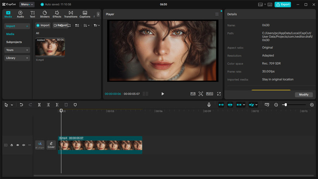Open the media filter dropdown
This screenshot has height=179, width=318.
pyautogui.click(x=97, y=25)
